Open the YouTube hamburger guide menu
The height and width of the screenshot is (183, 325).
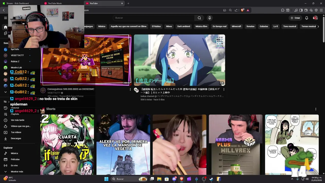coord(5,18)
